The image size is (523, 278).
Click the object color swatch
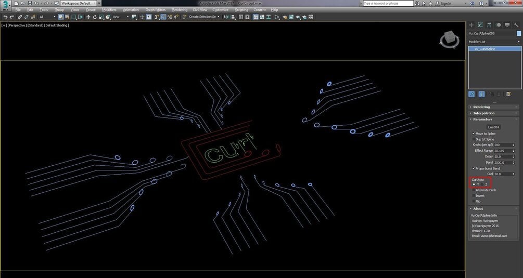[x=519, y=34]
